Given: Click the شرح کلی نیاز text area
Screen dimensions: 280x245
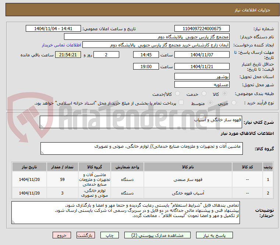Looking at the screenshot, I should 141,122.
